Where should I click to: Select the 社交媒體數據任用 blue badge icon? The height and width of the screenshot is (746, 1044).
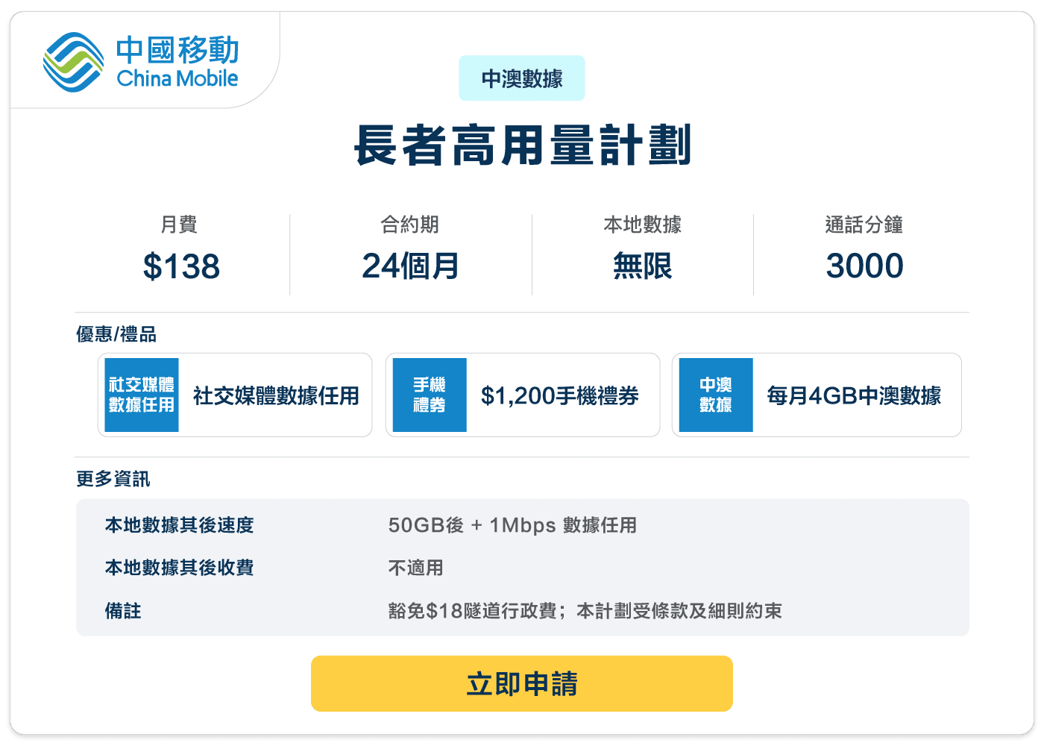141,395
